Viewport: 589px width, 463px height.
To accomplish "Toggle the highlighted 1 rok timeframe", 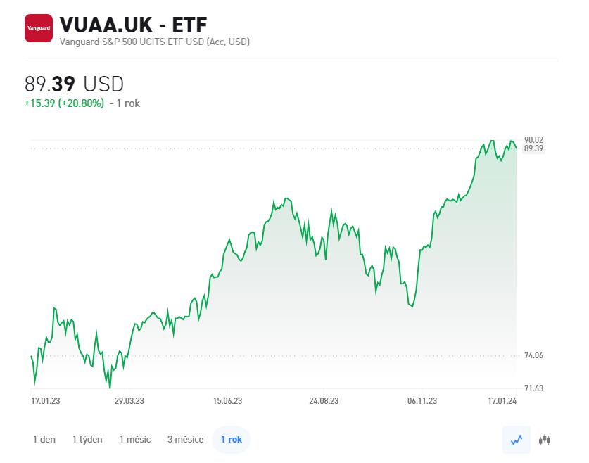I will coord(231,438).
